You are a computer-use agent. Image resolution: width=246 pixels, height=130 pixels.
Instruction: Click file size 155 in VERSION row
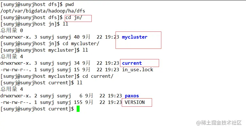pos(78,102)
